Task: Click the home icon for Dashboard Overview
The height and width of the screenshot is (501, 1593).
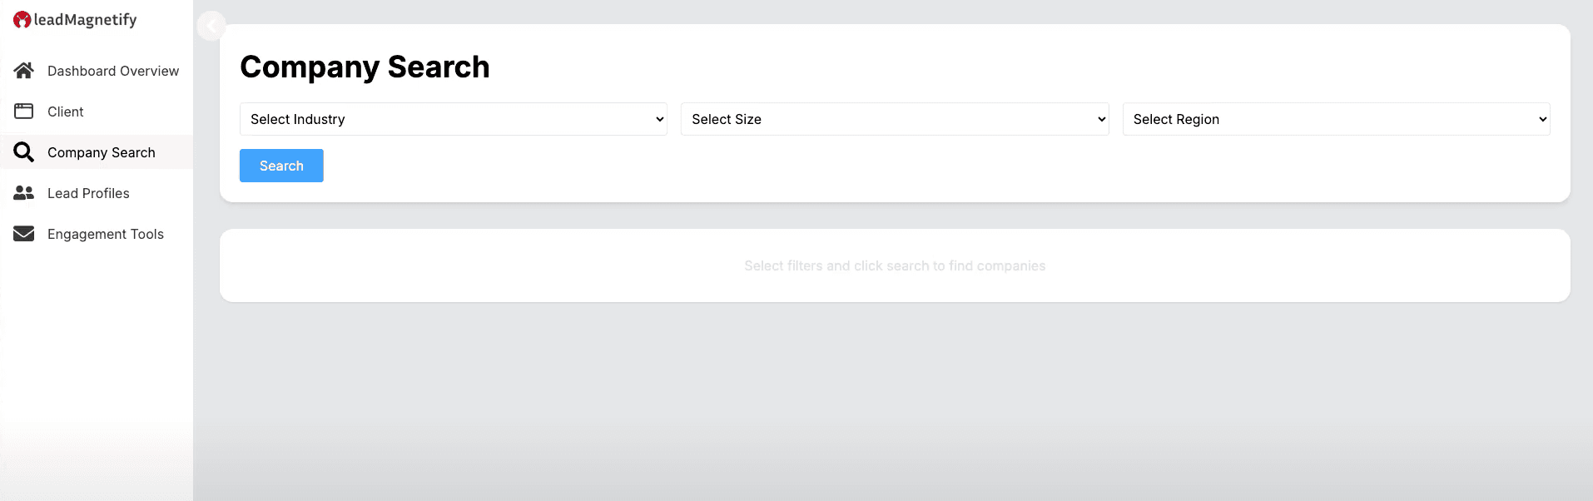Action: tap(23, 71)
